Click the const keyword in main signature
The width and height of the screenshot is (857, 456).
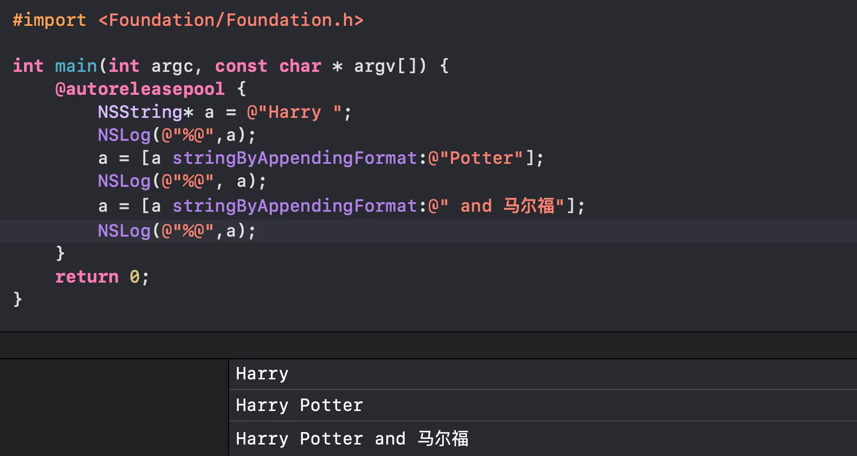point(241,66)
